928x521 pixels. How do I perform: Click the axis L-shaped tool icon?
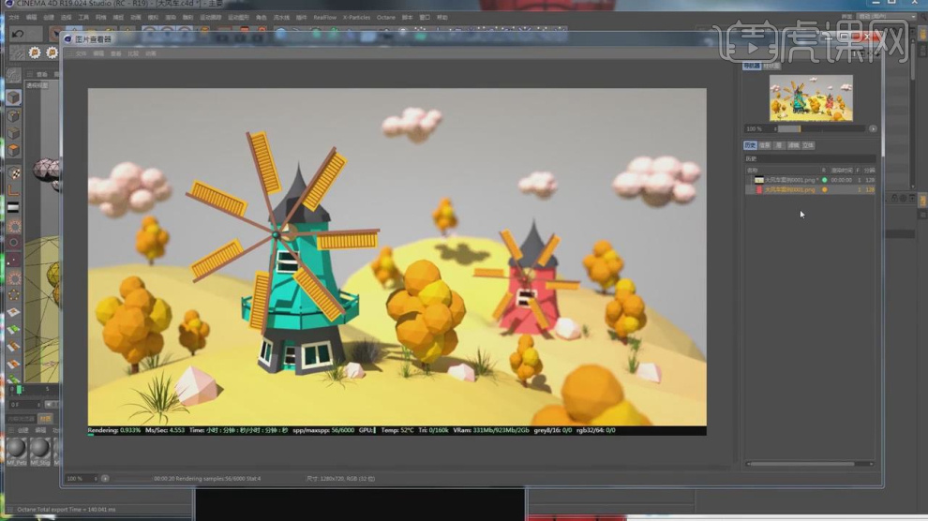pyautogui.click(x=13, y=190)
